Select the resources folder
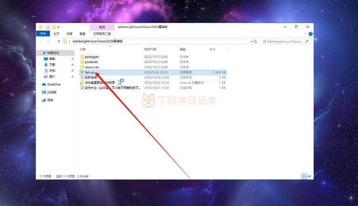Viewport: 358px width, 206px height. pyautogui.click(x=92, y=67)
